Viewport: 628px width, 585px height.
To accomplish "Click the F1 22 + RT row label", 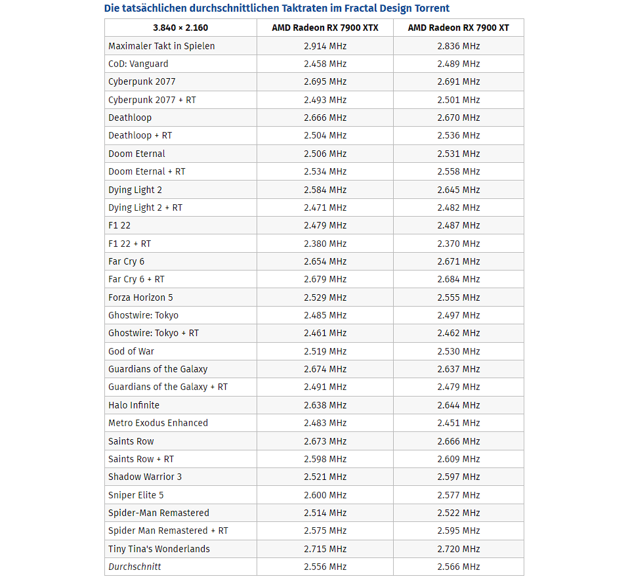I will [129, 244].
